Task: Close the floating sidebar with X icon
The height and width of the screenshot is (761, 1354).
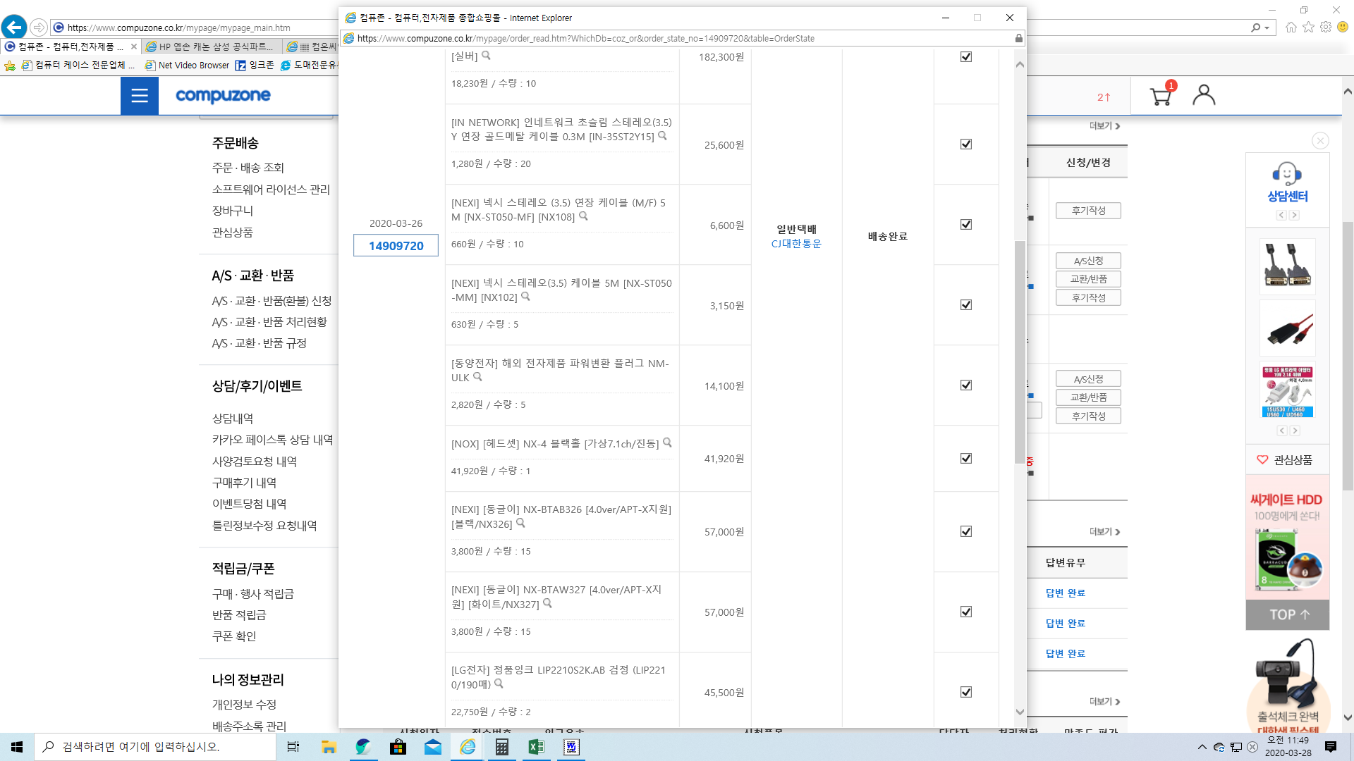Action: [1320, 141]
